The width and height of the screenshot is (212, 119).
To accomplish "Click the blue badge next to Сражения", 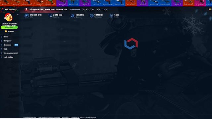I will (x=16, y=45).
